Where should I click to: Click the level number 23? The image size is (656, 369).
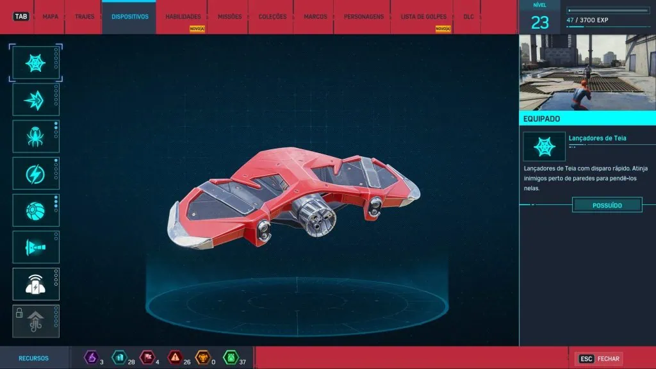pos(539,22)
